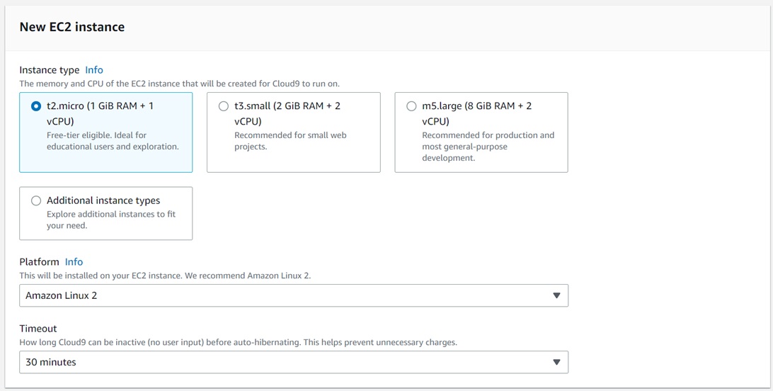Open Info link beside Platform
Image resolution: width=773 pixels, height=391 pixels.
pyautogui.click(x=74, y=262)
